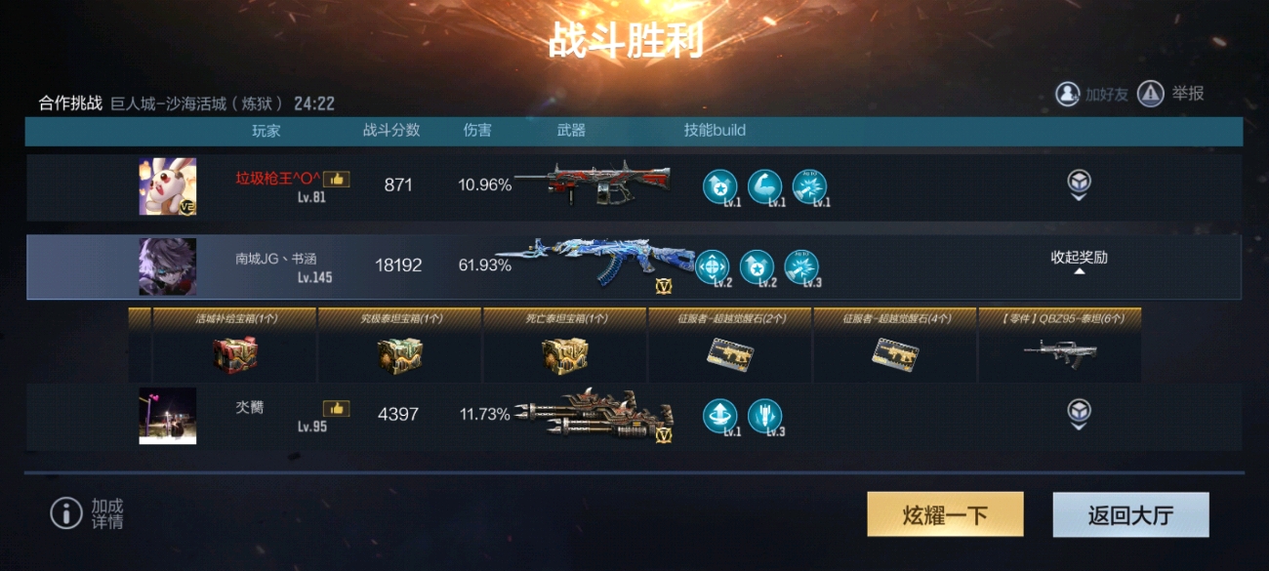Click the 炫耀一下 button
Image resolution: width=1269 pixels, height=571 pixels.
[x=945, y=514]
